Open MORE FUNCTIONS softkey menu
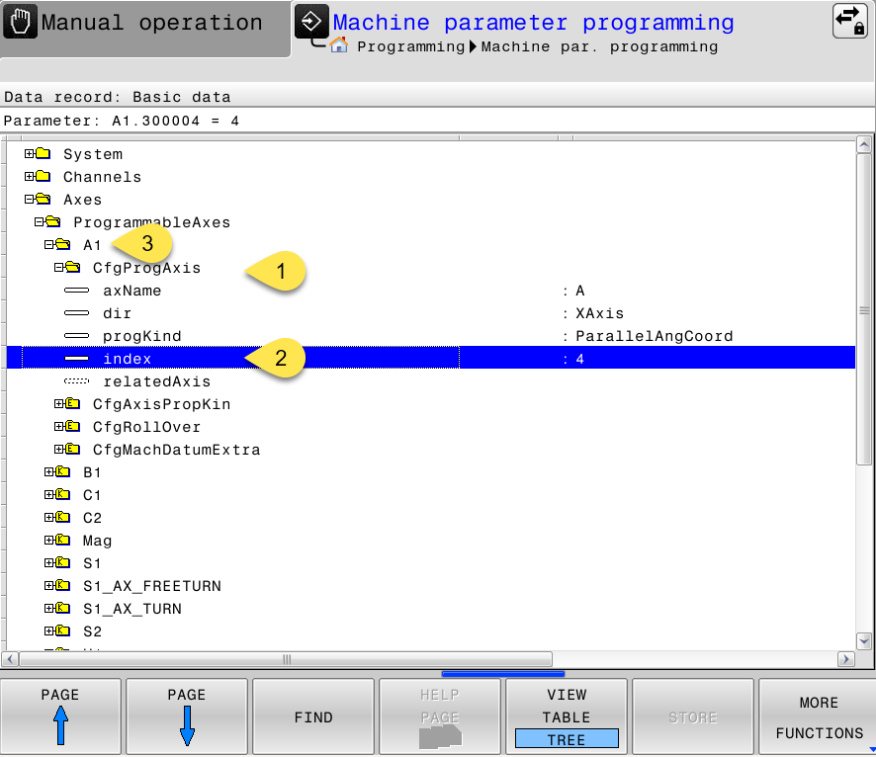 point(818,715)
